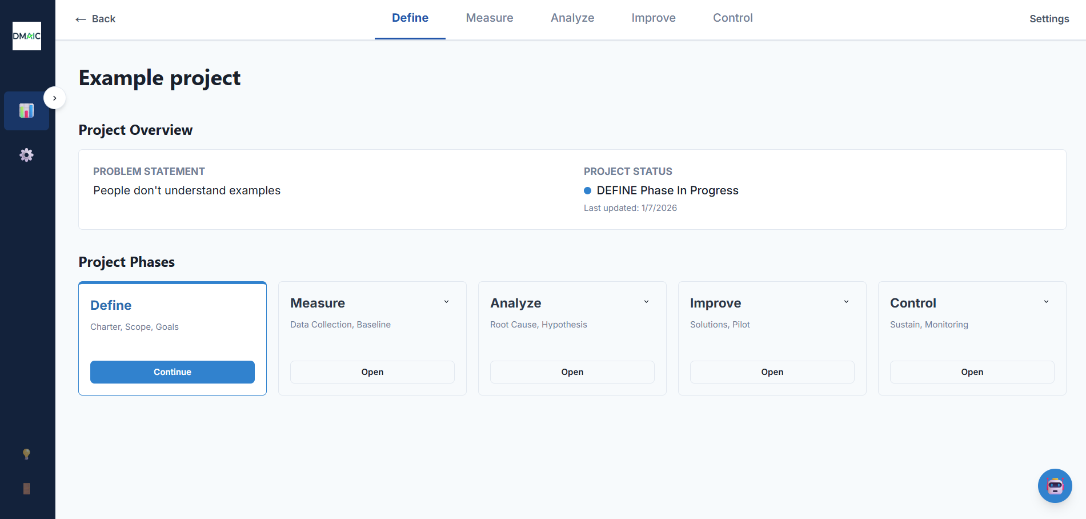The image size is (1086, 519).
Task: Open sidebar settings via the gear icon
Action: pos(26,154)
